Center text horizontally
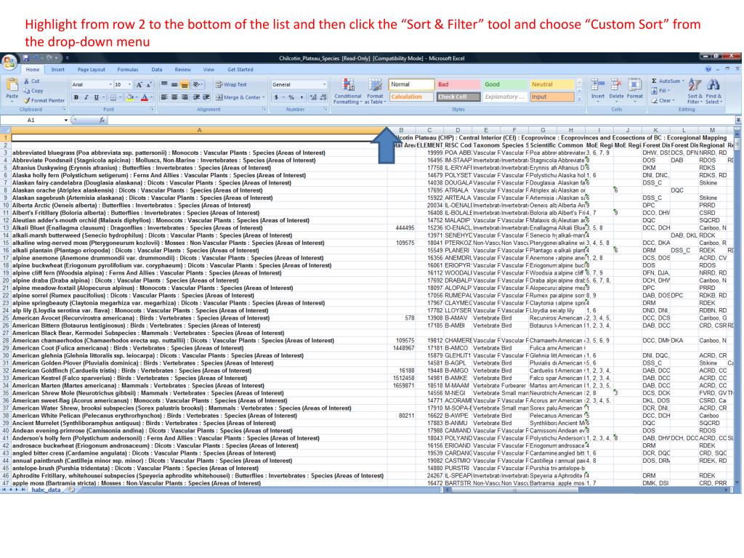 coord(174,97)
